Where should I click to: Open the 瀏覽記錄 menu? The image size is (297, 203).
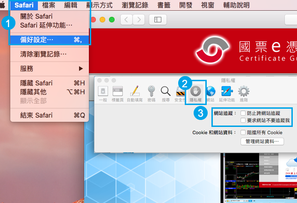tap(135, 5)
